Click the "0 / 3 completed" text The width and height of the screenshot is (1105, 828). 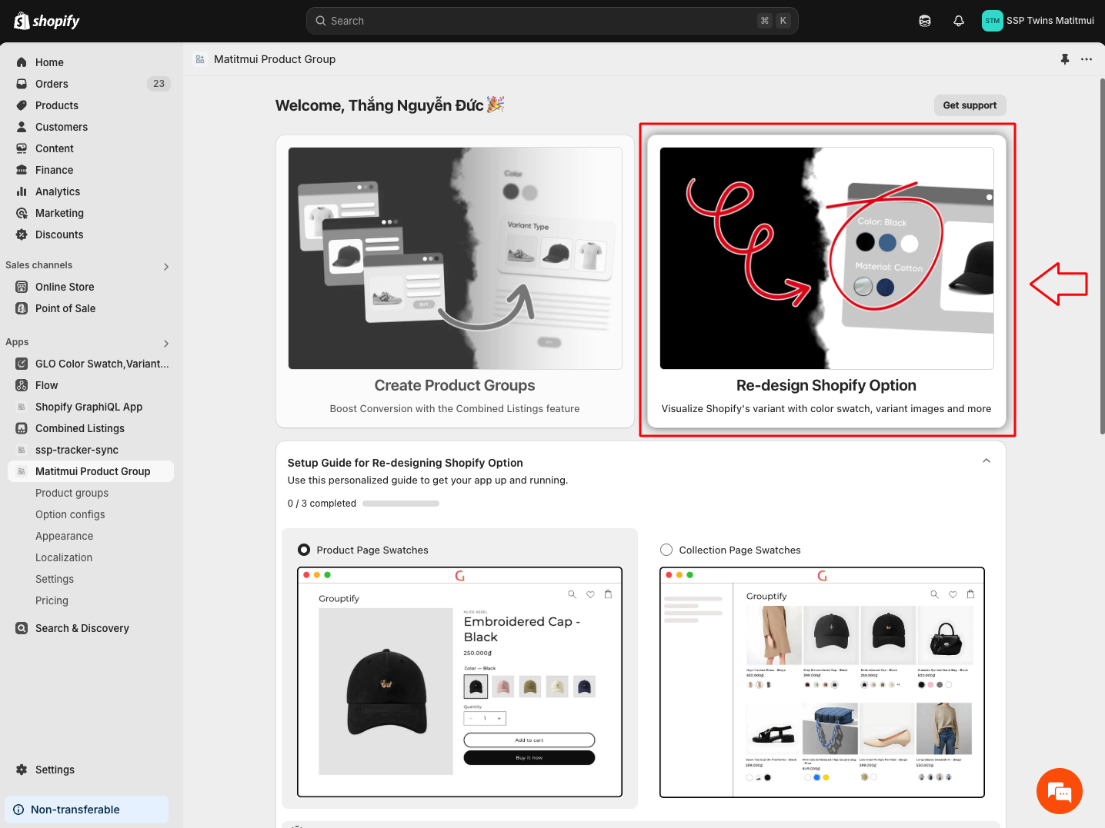[x=322, y=504]
